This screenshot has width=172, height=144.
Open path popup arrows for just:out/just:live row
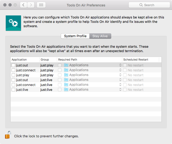120,80
